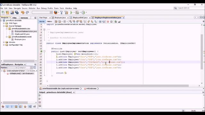This screenshot has height=115, width=205.
Task: Expand the Configuration Files tree node
Action: pyautogui.click(x=4, y=45)
